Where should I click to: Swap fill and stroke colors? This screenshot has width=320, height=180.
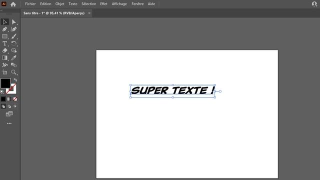click(15, 80)
